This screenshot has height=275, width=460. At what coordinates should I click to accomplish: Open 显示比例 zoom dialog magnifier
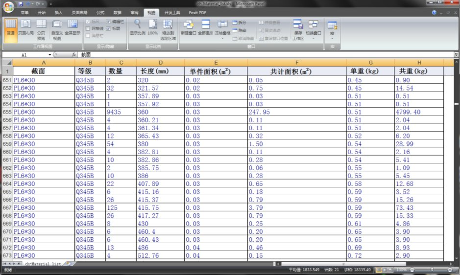[x=138, y=27]
